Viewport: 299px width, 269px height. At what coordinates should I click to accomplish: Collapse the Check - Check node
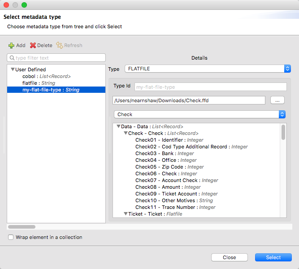[126, 134]
